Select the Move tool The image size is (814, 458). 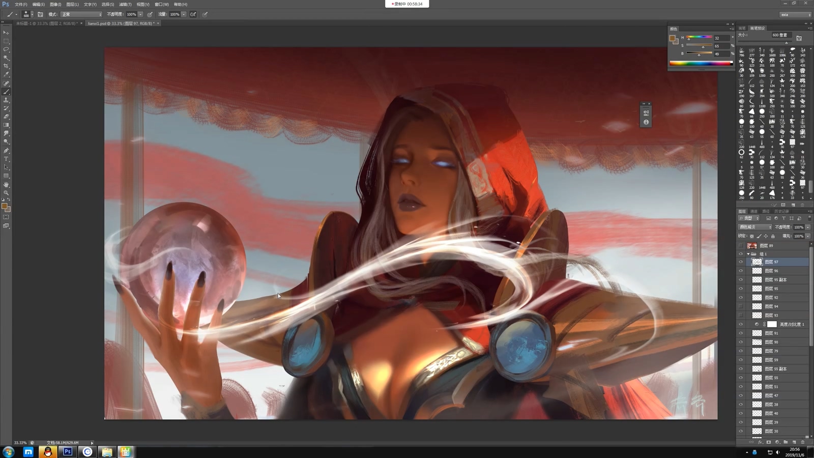pos(6,32)
